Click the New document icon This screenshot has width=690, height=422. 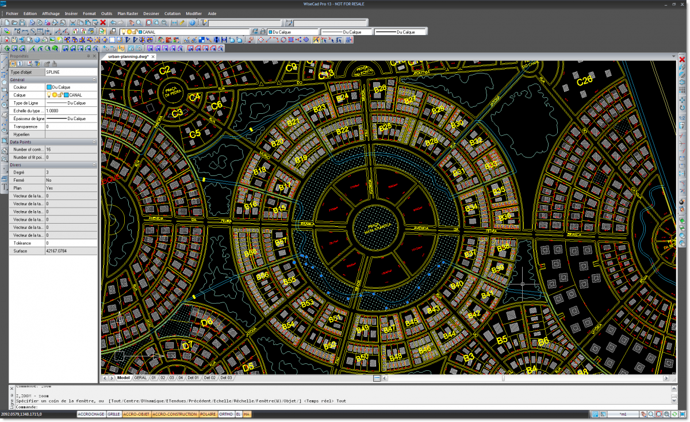pyautogui.click(x=7, y=22)
